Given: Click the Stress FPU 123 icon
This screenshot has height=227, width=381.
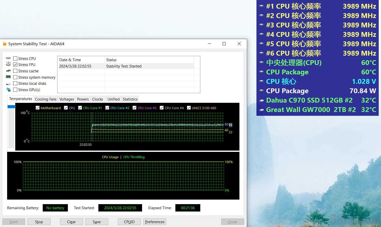Looking at the screenshot, I should pyautogui.click(x=8, y=64).
